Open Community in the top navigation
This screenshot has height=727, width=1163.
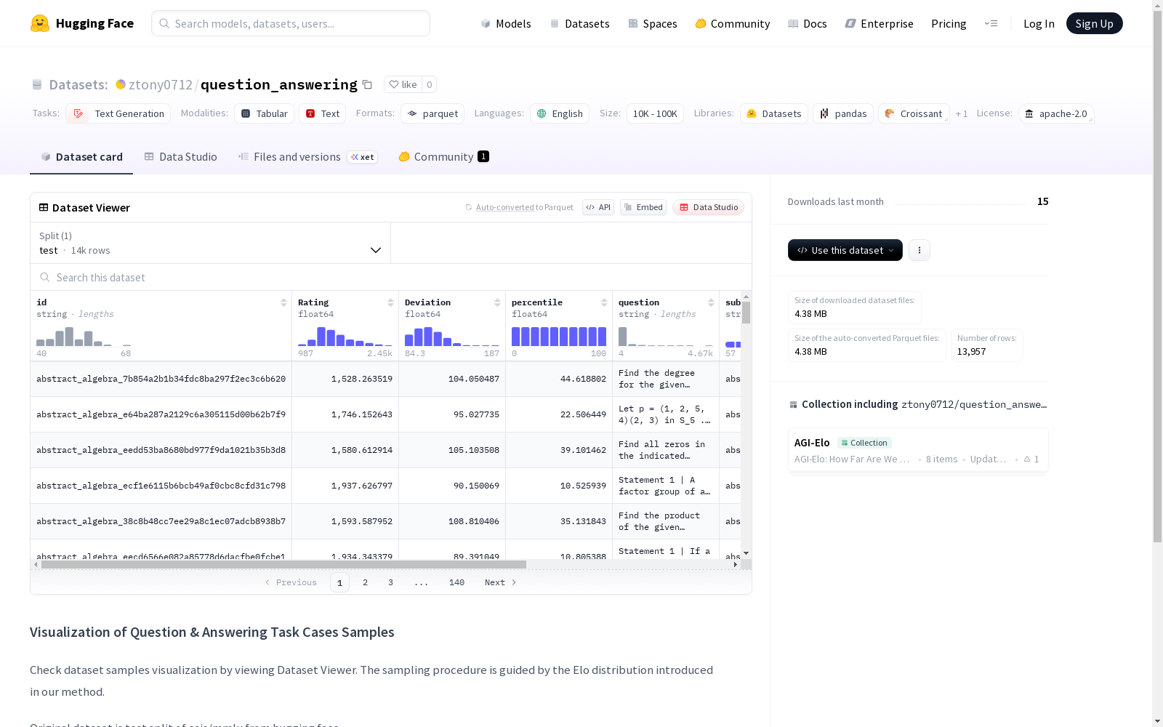pos(733,23)
